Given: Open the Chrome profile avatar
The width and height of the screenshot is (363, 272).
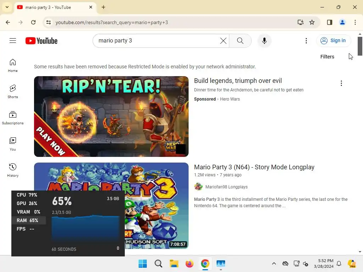Looking at the screenshot, I should [342, 22].
